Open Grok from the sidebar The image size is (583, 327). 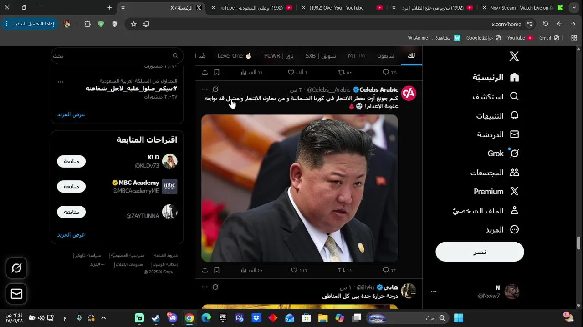pos(503,154)
